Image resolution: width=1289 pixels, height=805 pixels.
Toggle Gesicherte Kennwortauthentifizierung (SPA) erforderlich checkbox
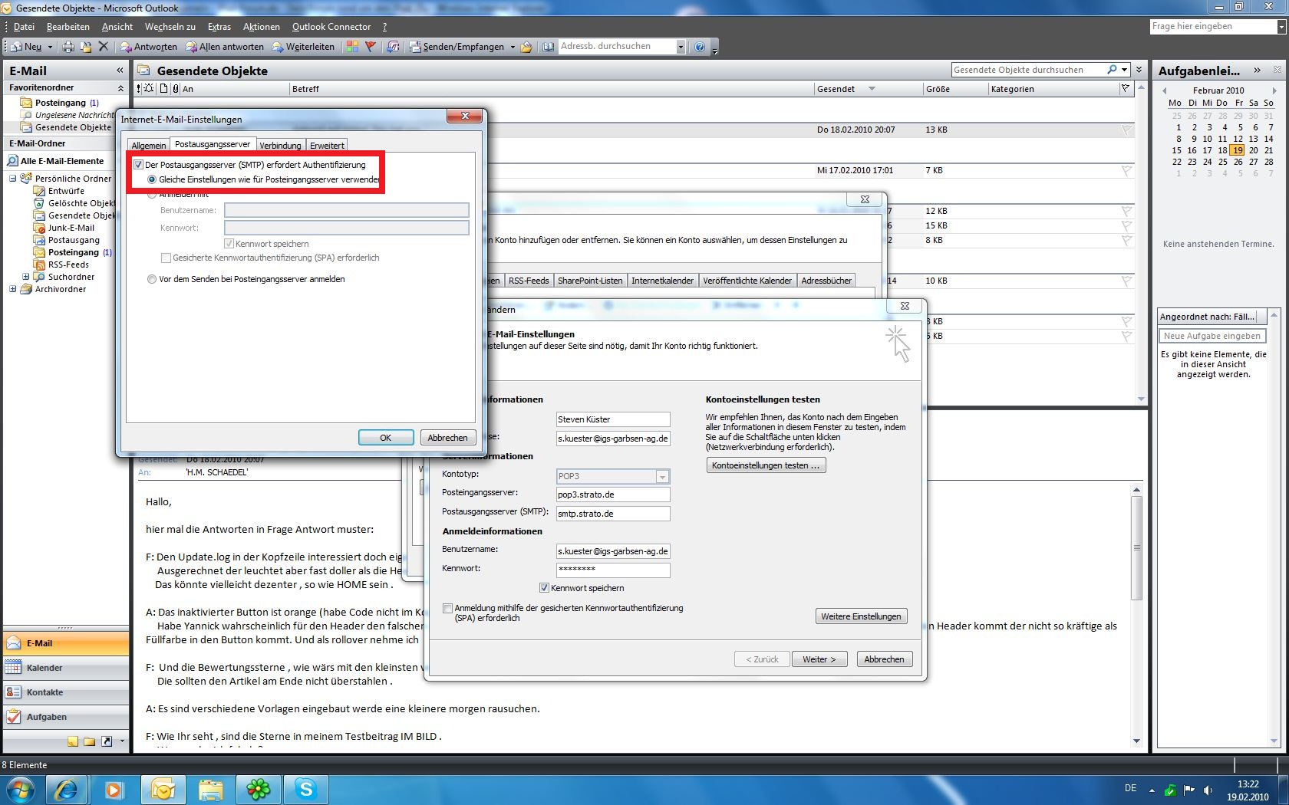pos(166,258)
